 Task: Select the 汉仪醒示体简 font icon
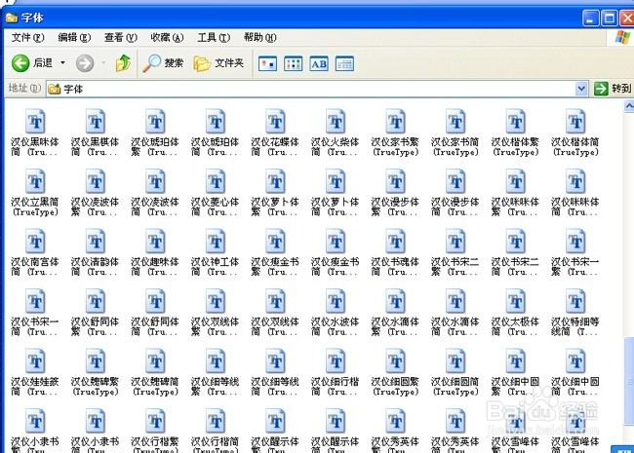click(x=336, y=421)
